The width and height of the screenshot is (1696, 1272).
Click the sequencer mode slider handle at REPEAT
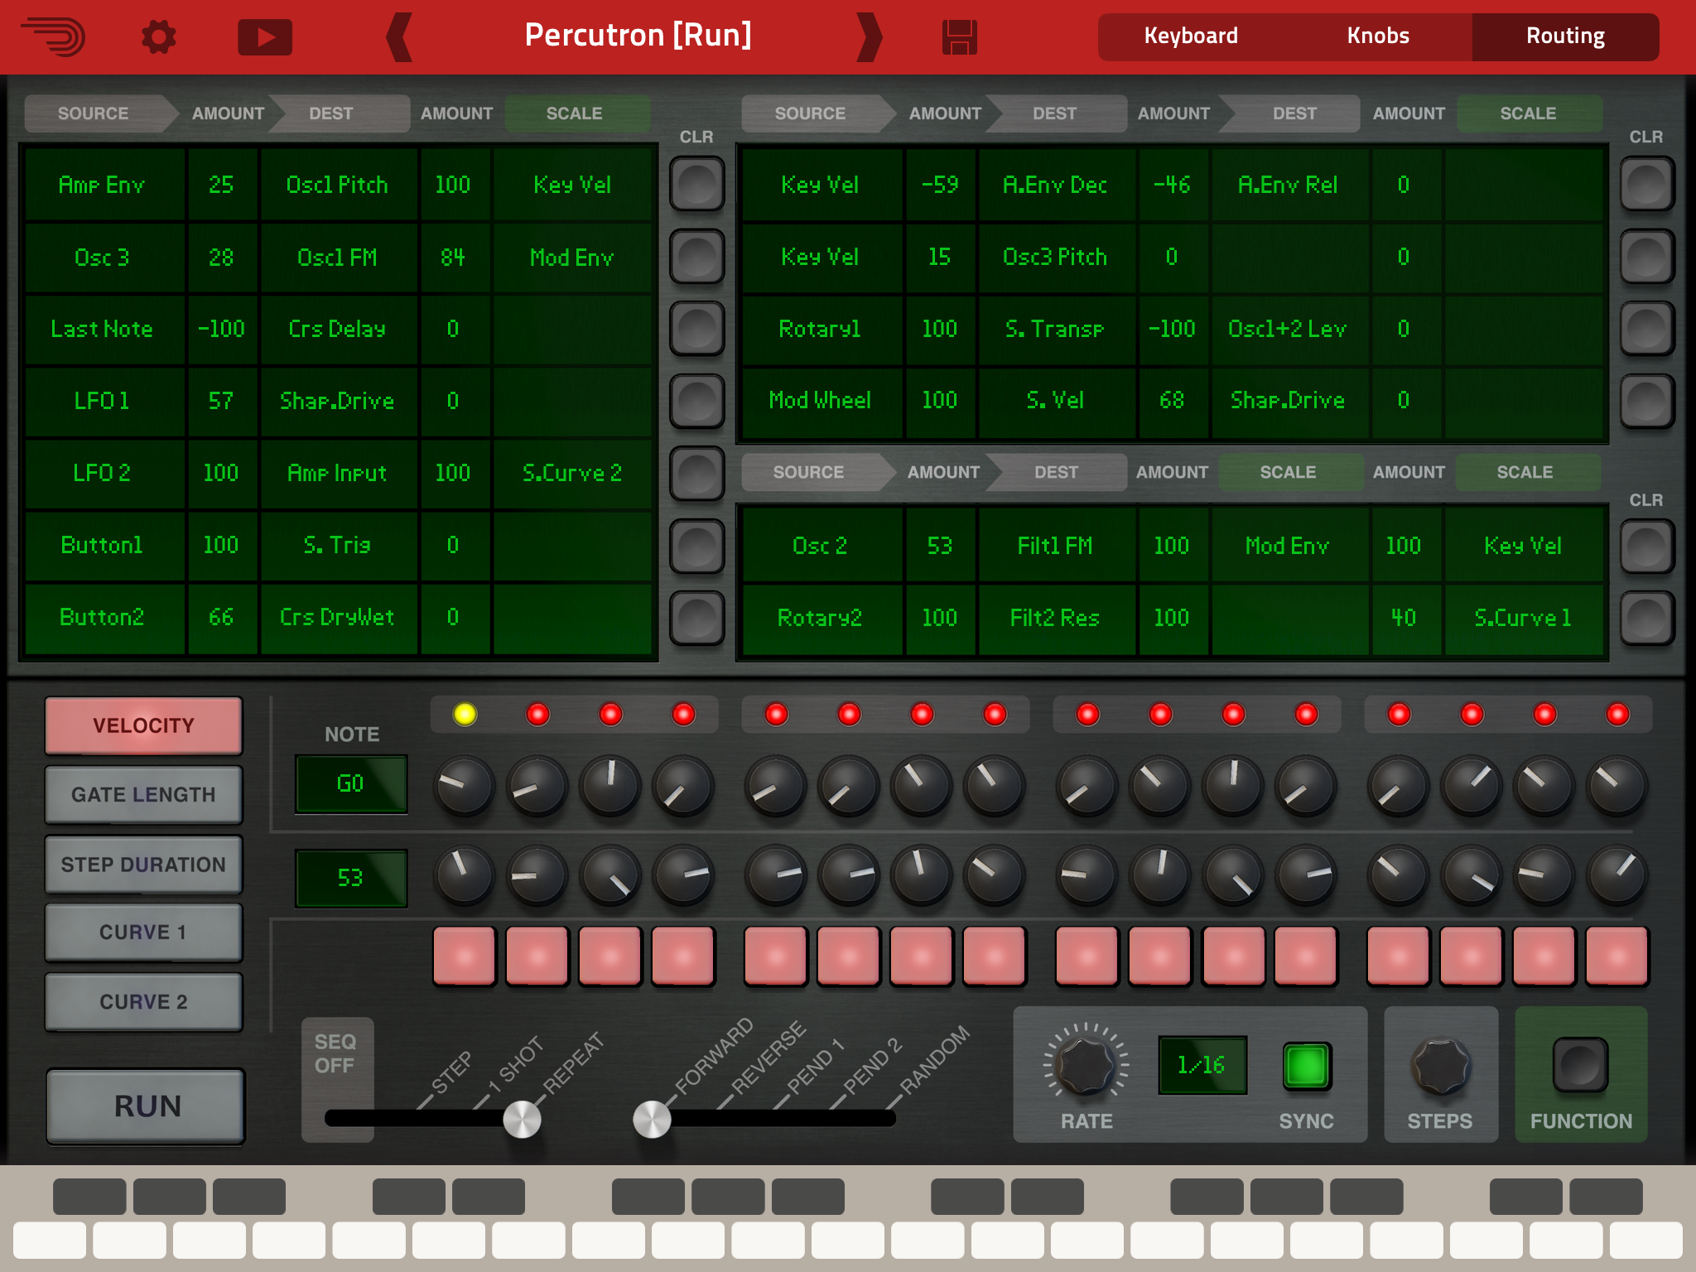coord(523,1119)
